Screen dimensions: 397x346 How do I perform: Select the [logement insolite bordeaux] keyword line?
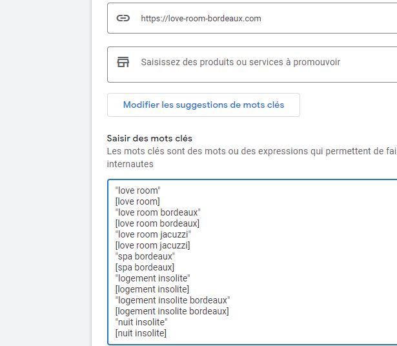click(x=173, y=311)
